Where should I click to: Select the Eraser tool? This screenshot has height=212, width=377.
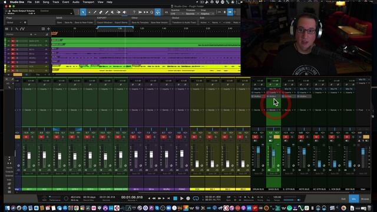coord(101,12)
